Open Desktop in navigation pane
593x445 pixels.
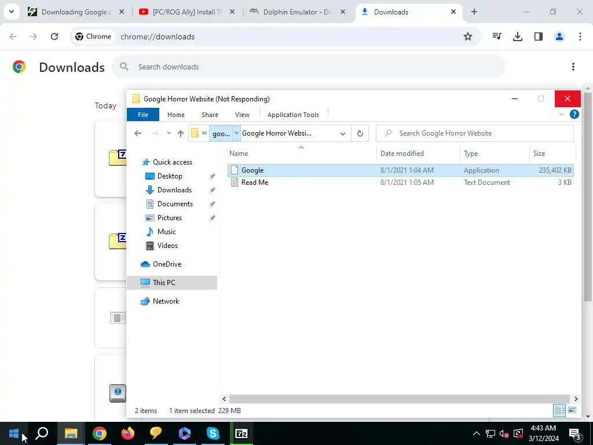pos(170,176)
